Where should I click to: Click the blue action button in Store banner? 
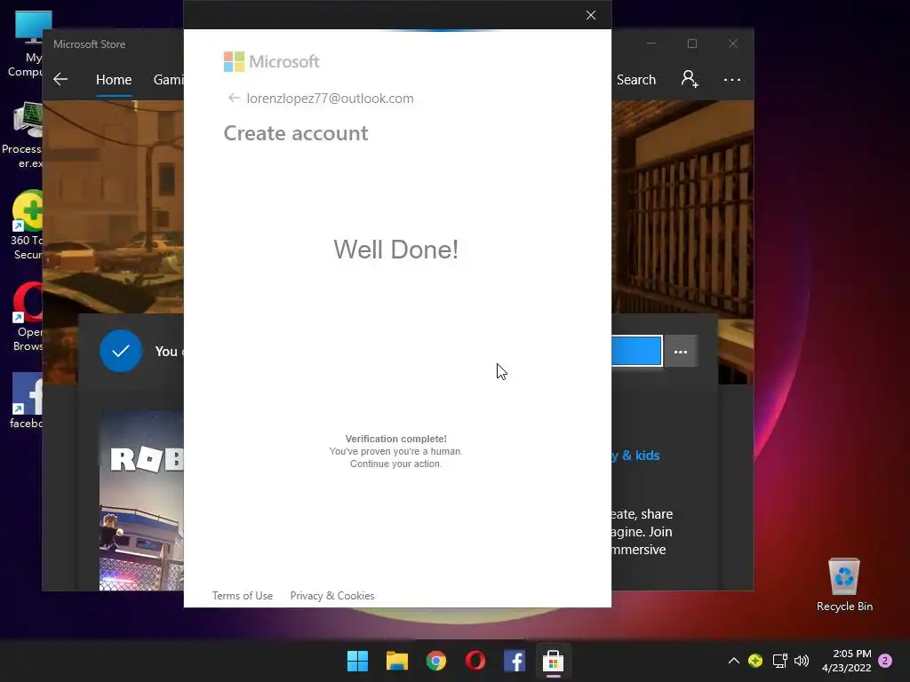tap(636, 351)
